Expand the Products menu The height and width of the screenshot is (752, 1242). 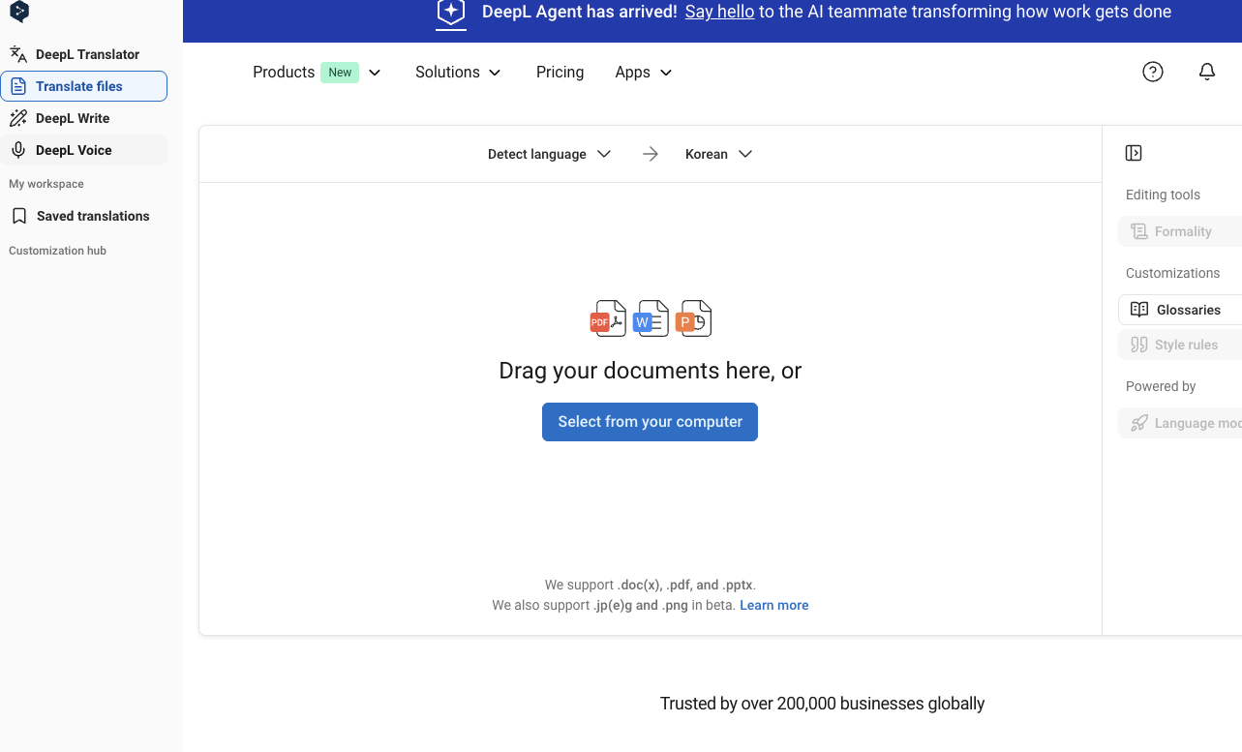(317, 73)
